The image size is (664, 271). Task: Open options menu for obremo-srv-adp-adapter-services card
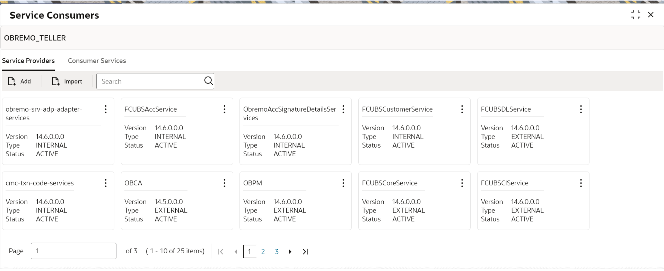tap(106, 110)
